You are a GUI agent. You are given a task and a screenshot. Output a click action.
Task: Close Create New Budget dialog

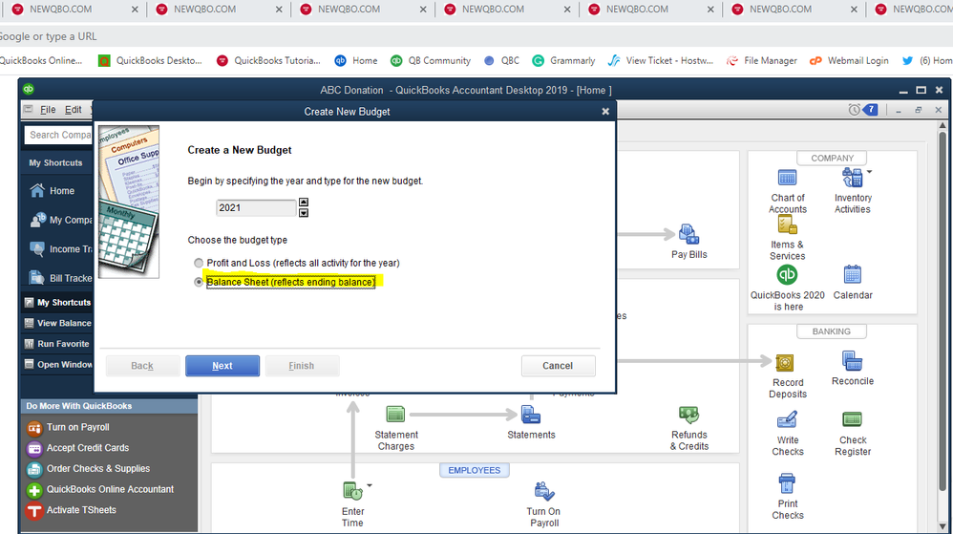coord(605,112)
